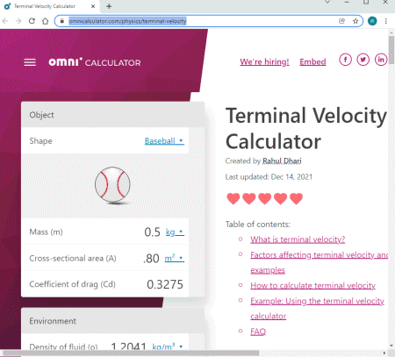Click the Last updated: Dec 14, 2021 text
Viewport: 395px width, 357px height.
coord(269,177)
